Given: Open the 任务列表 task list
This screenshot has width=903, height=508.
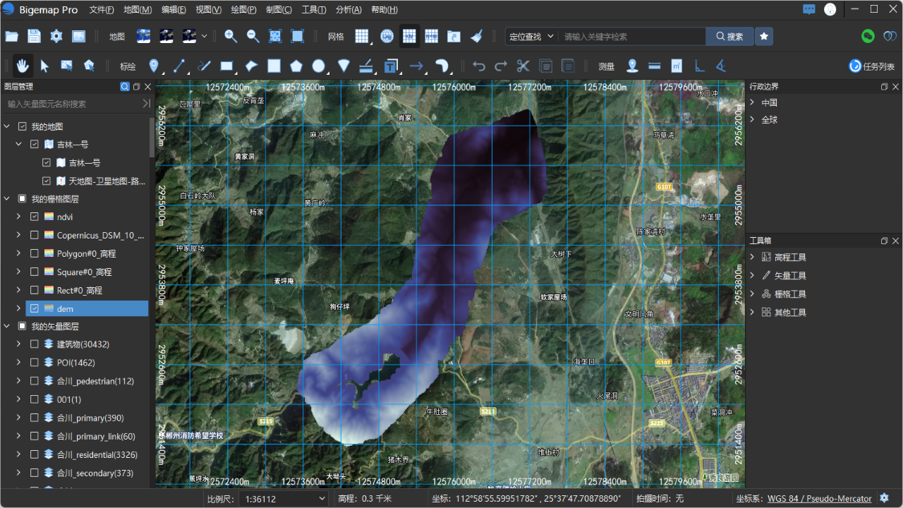Looking at the screenshot, I should 873,66.
